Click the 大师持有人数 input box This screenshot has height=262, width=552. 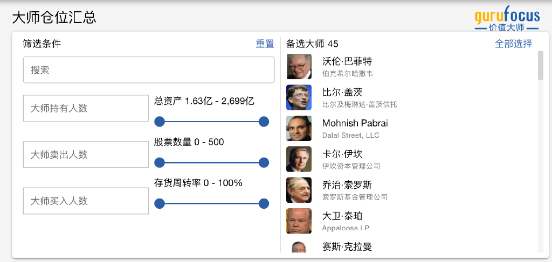tap(86, 108)
